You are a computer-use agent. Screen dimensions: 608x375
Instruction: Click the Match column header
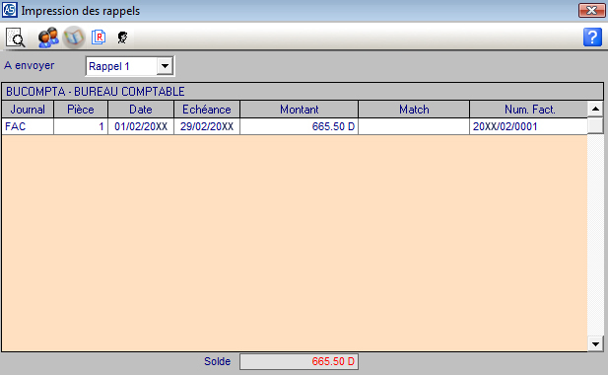point(414,110)
